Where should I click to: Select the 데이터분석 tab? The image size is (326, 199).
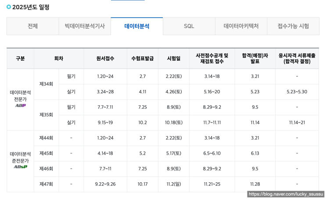[x=137, y=26]
